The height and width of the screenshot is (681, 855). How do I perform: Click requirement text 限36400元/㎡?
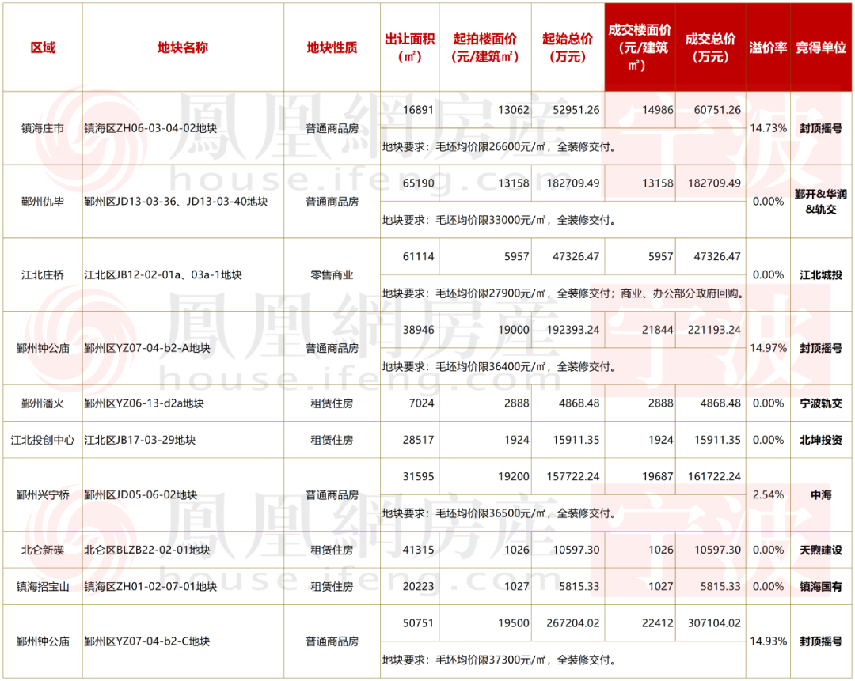coord(513,367)
